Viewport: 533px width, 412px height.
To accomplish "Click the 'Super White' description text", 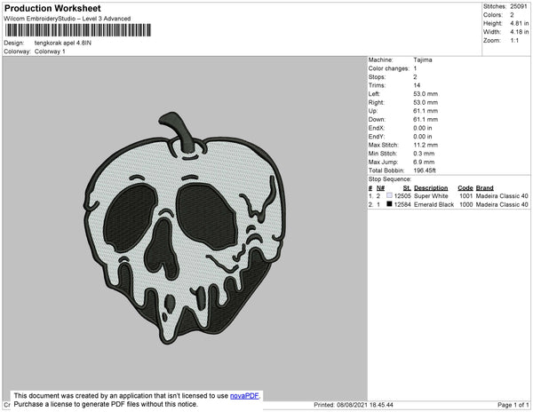I will pos(431,196).
